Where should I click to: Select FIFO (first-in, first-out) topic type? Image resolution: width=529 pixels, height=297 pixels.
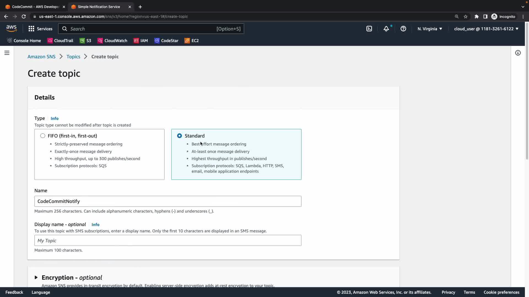[x=43, y=136]
